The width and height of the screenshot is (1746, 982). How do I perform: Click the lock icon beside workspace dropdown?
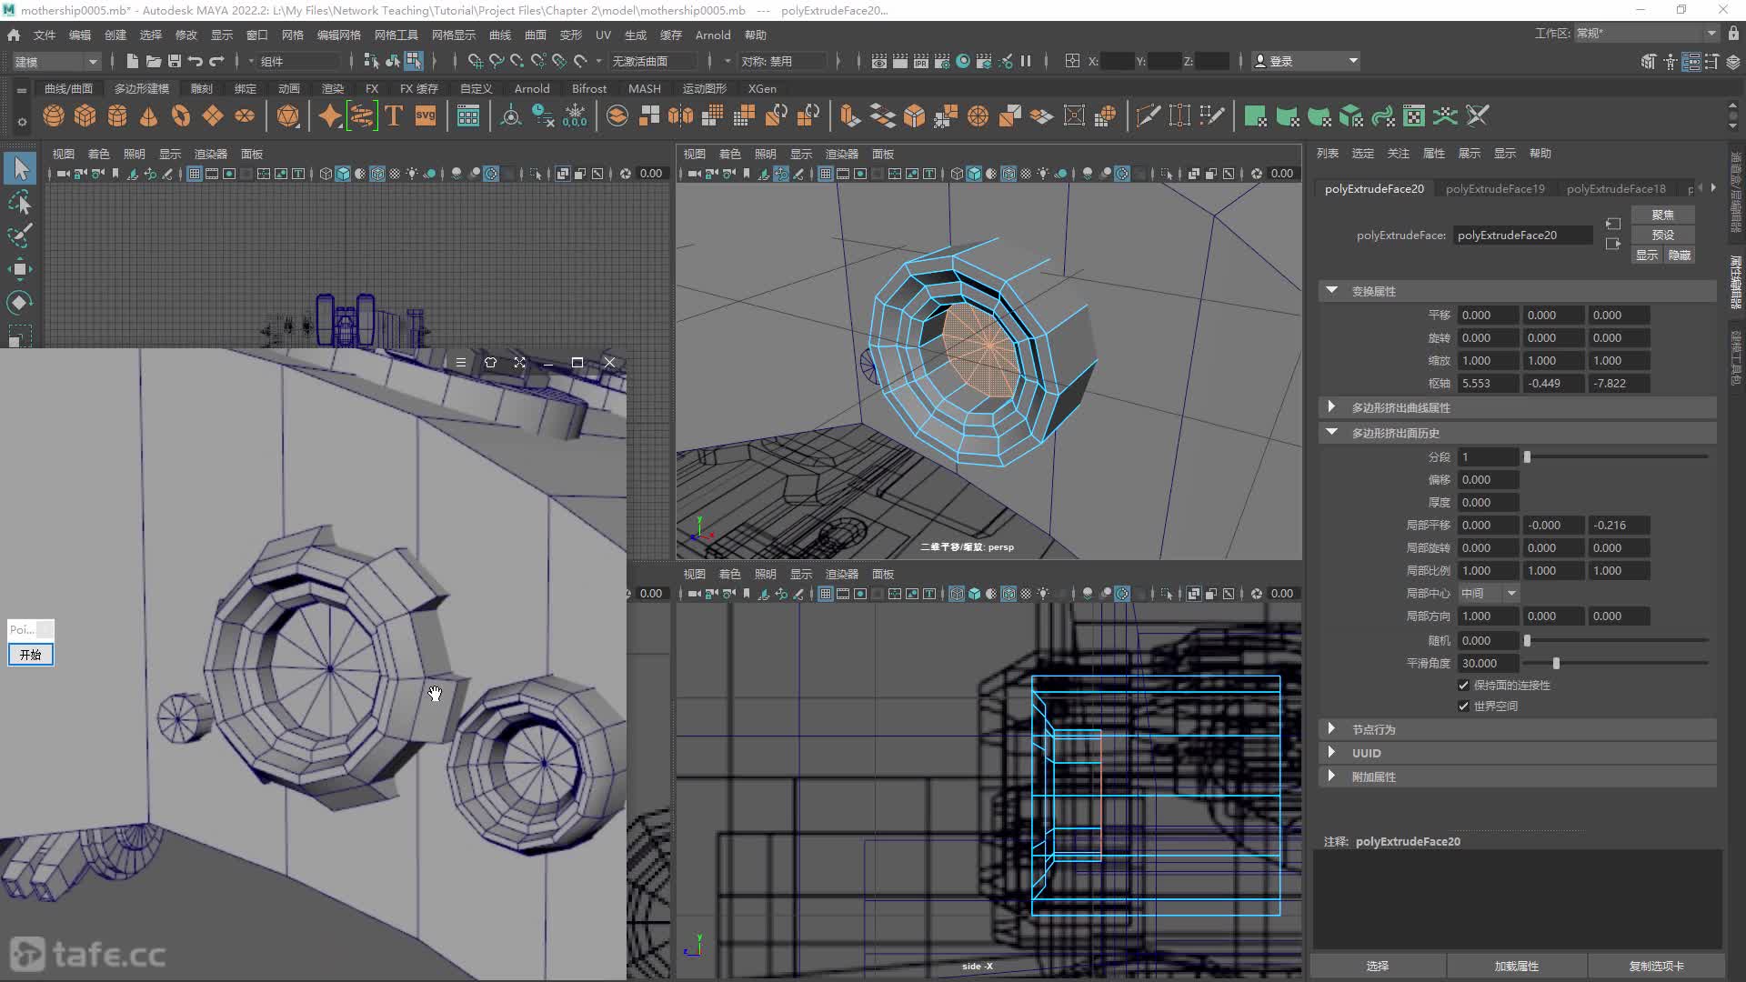[1733, 34]
